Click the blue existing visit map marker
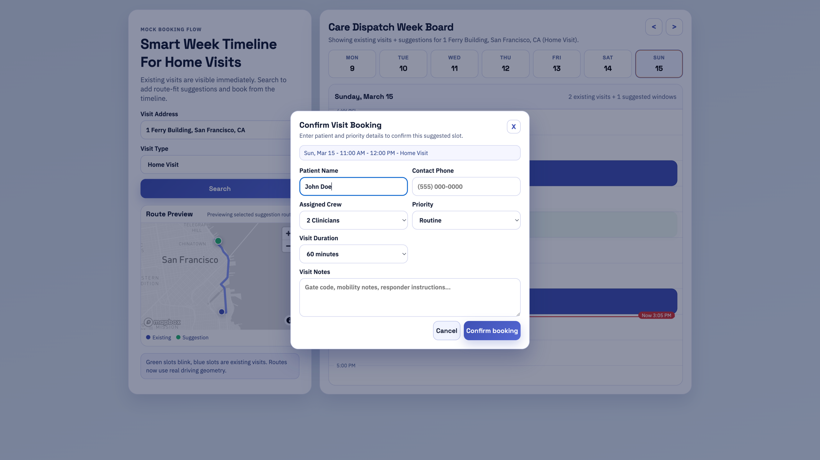This screenshot has width=820, height=460. (221, 312)
